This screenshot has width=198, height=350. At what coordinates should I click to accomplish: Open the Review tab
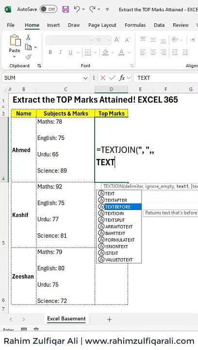181,25
